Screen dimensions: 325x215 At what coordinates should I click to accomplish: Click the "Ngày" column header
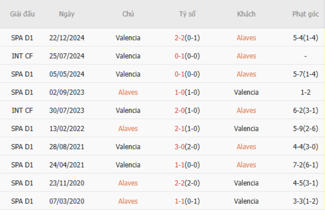(66, 14)
